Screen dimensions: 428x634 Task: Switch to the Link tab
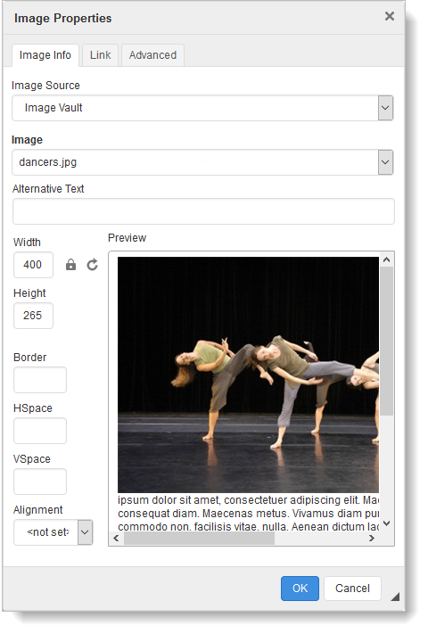click(x=100, y=55)
